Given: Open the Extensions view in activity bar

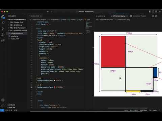Looking at the screenshot, I should click(3, 41).
